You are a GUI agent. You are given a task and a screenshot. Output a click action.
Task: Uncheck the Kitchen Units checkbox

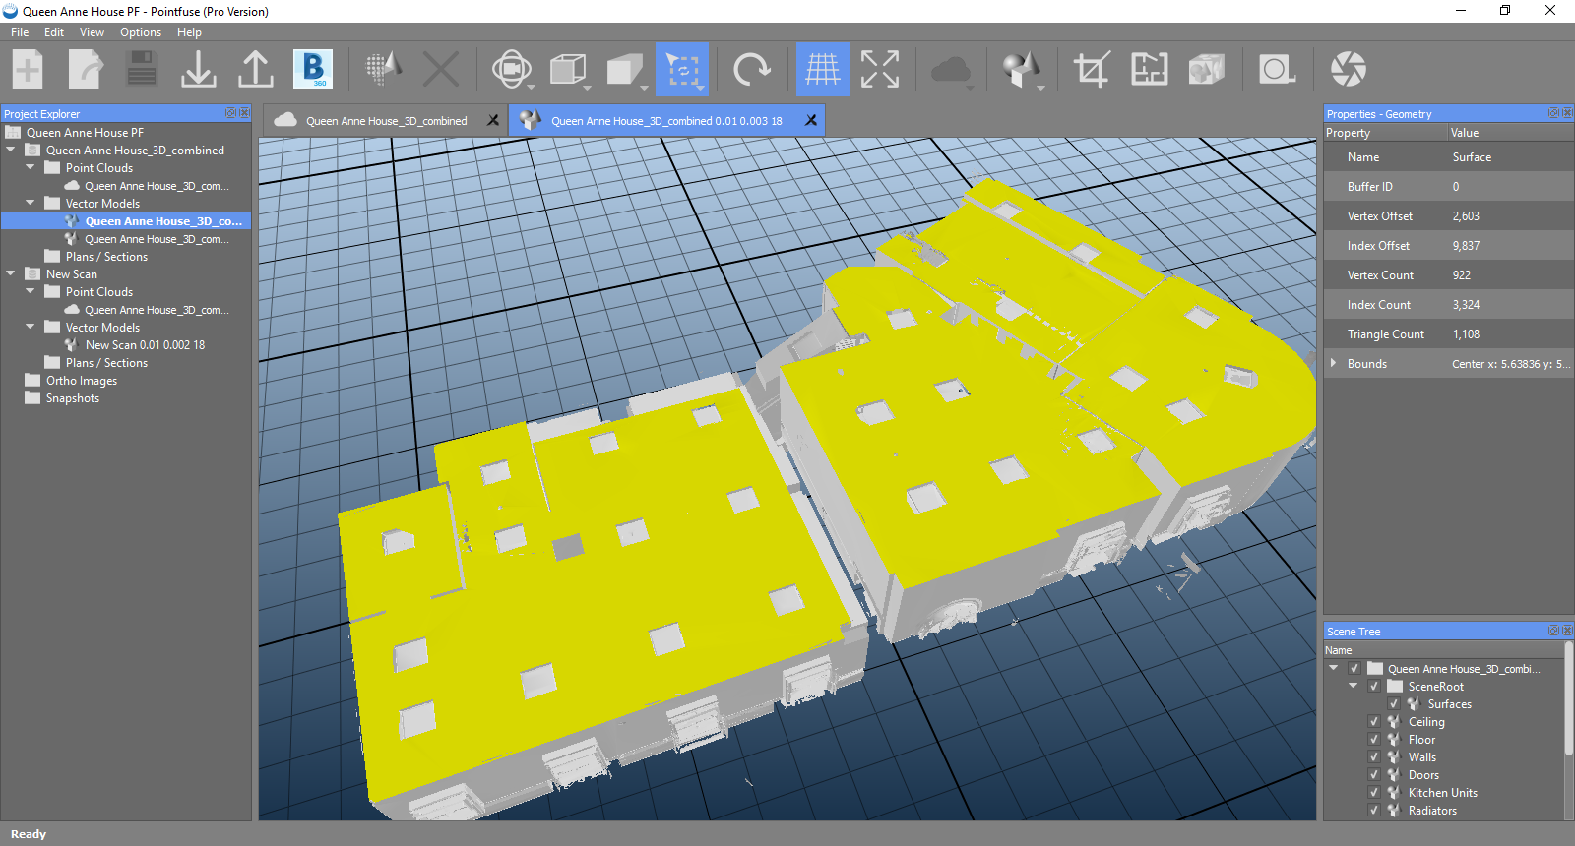pos(1374,793)
